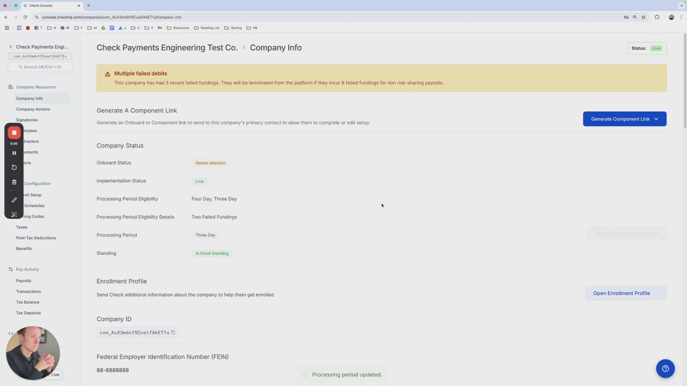
Task: Go back using sidebar back chevron
Action: tap(11, 47)
